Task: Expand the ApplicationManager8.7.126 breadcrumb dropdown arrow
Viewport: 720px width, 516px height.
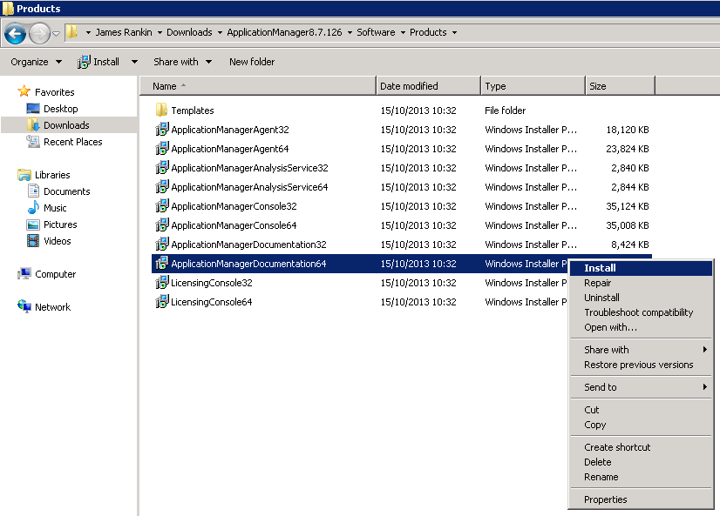Action: (350, 32)
